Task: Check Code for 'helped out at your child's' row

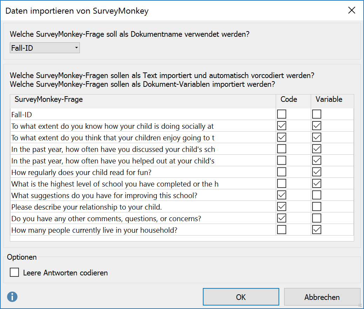Action: (x=282, y=160)
